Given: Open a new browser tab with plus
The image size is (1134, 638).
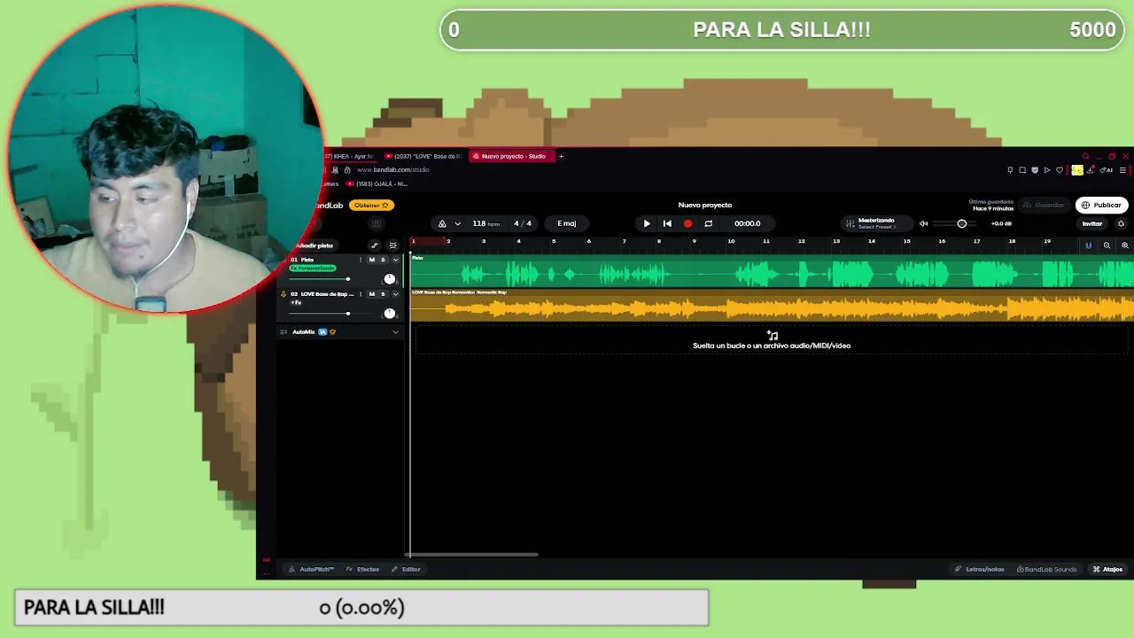Looking at the screenshot, I should pyautogui.click(x=561, y=156).
